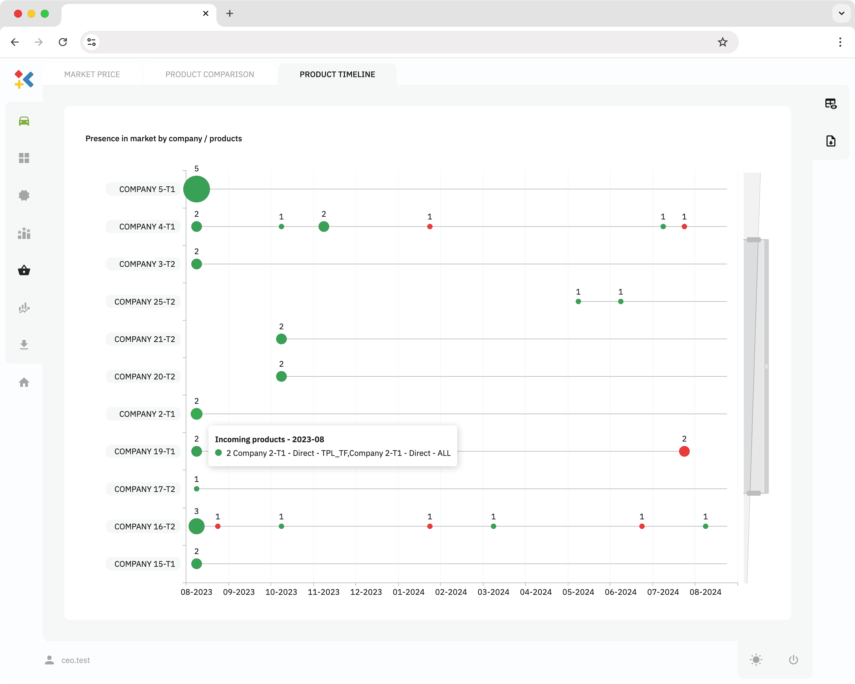Go back in browser history

click(x=15, y=42)
